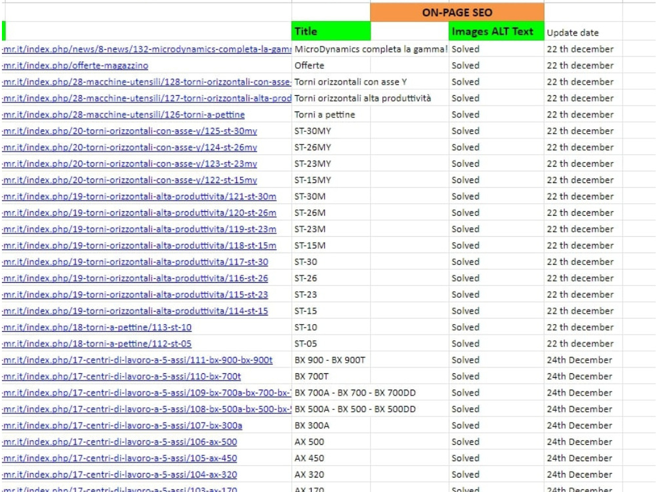Select the 'Torni a pettine' title cell
Image resolution: width=656 pixels, height=492 pixels.
(331, 115)
